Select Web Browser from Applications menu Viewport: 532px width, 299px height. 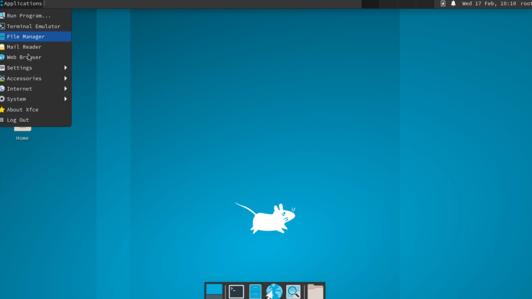[24, 57]
